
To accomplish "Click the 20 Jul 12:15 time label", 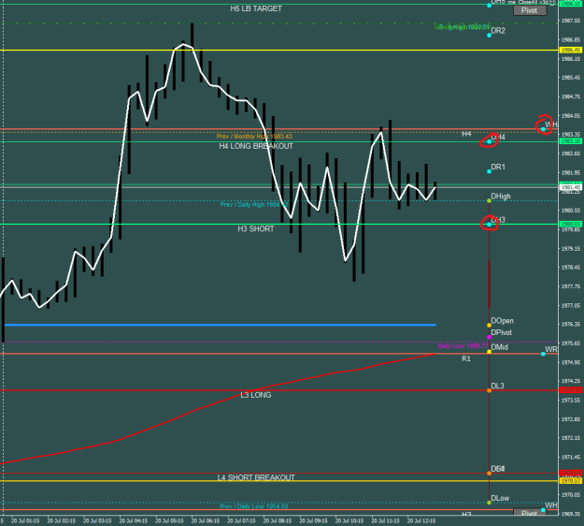I will (x=421, y=520).
